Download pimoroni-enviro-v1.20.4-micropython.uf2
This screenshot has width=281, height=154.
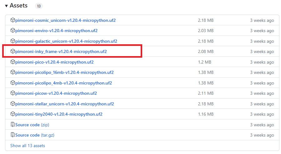57,31
